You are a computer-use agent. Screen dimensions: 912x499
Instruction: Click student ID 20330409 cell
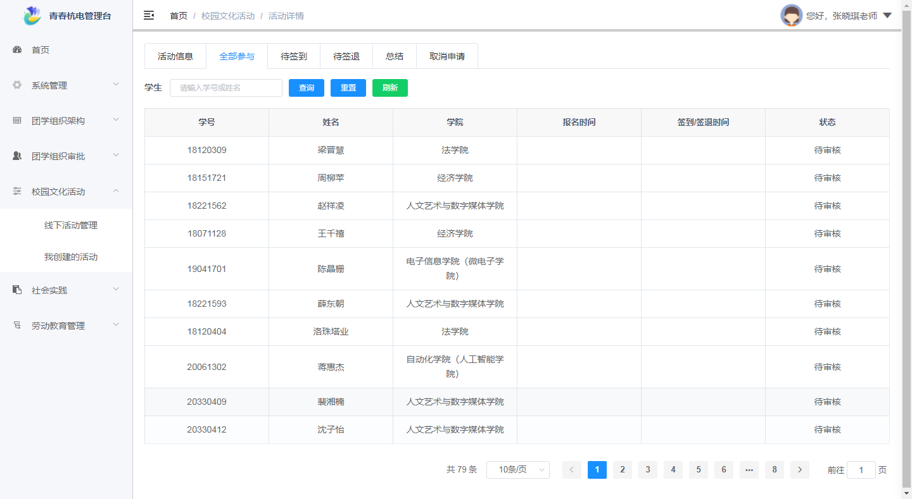[206, 402]
